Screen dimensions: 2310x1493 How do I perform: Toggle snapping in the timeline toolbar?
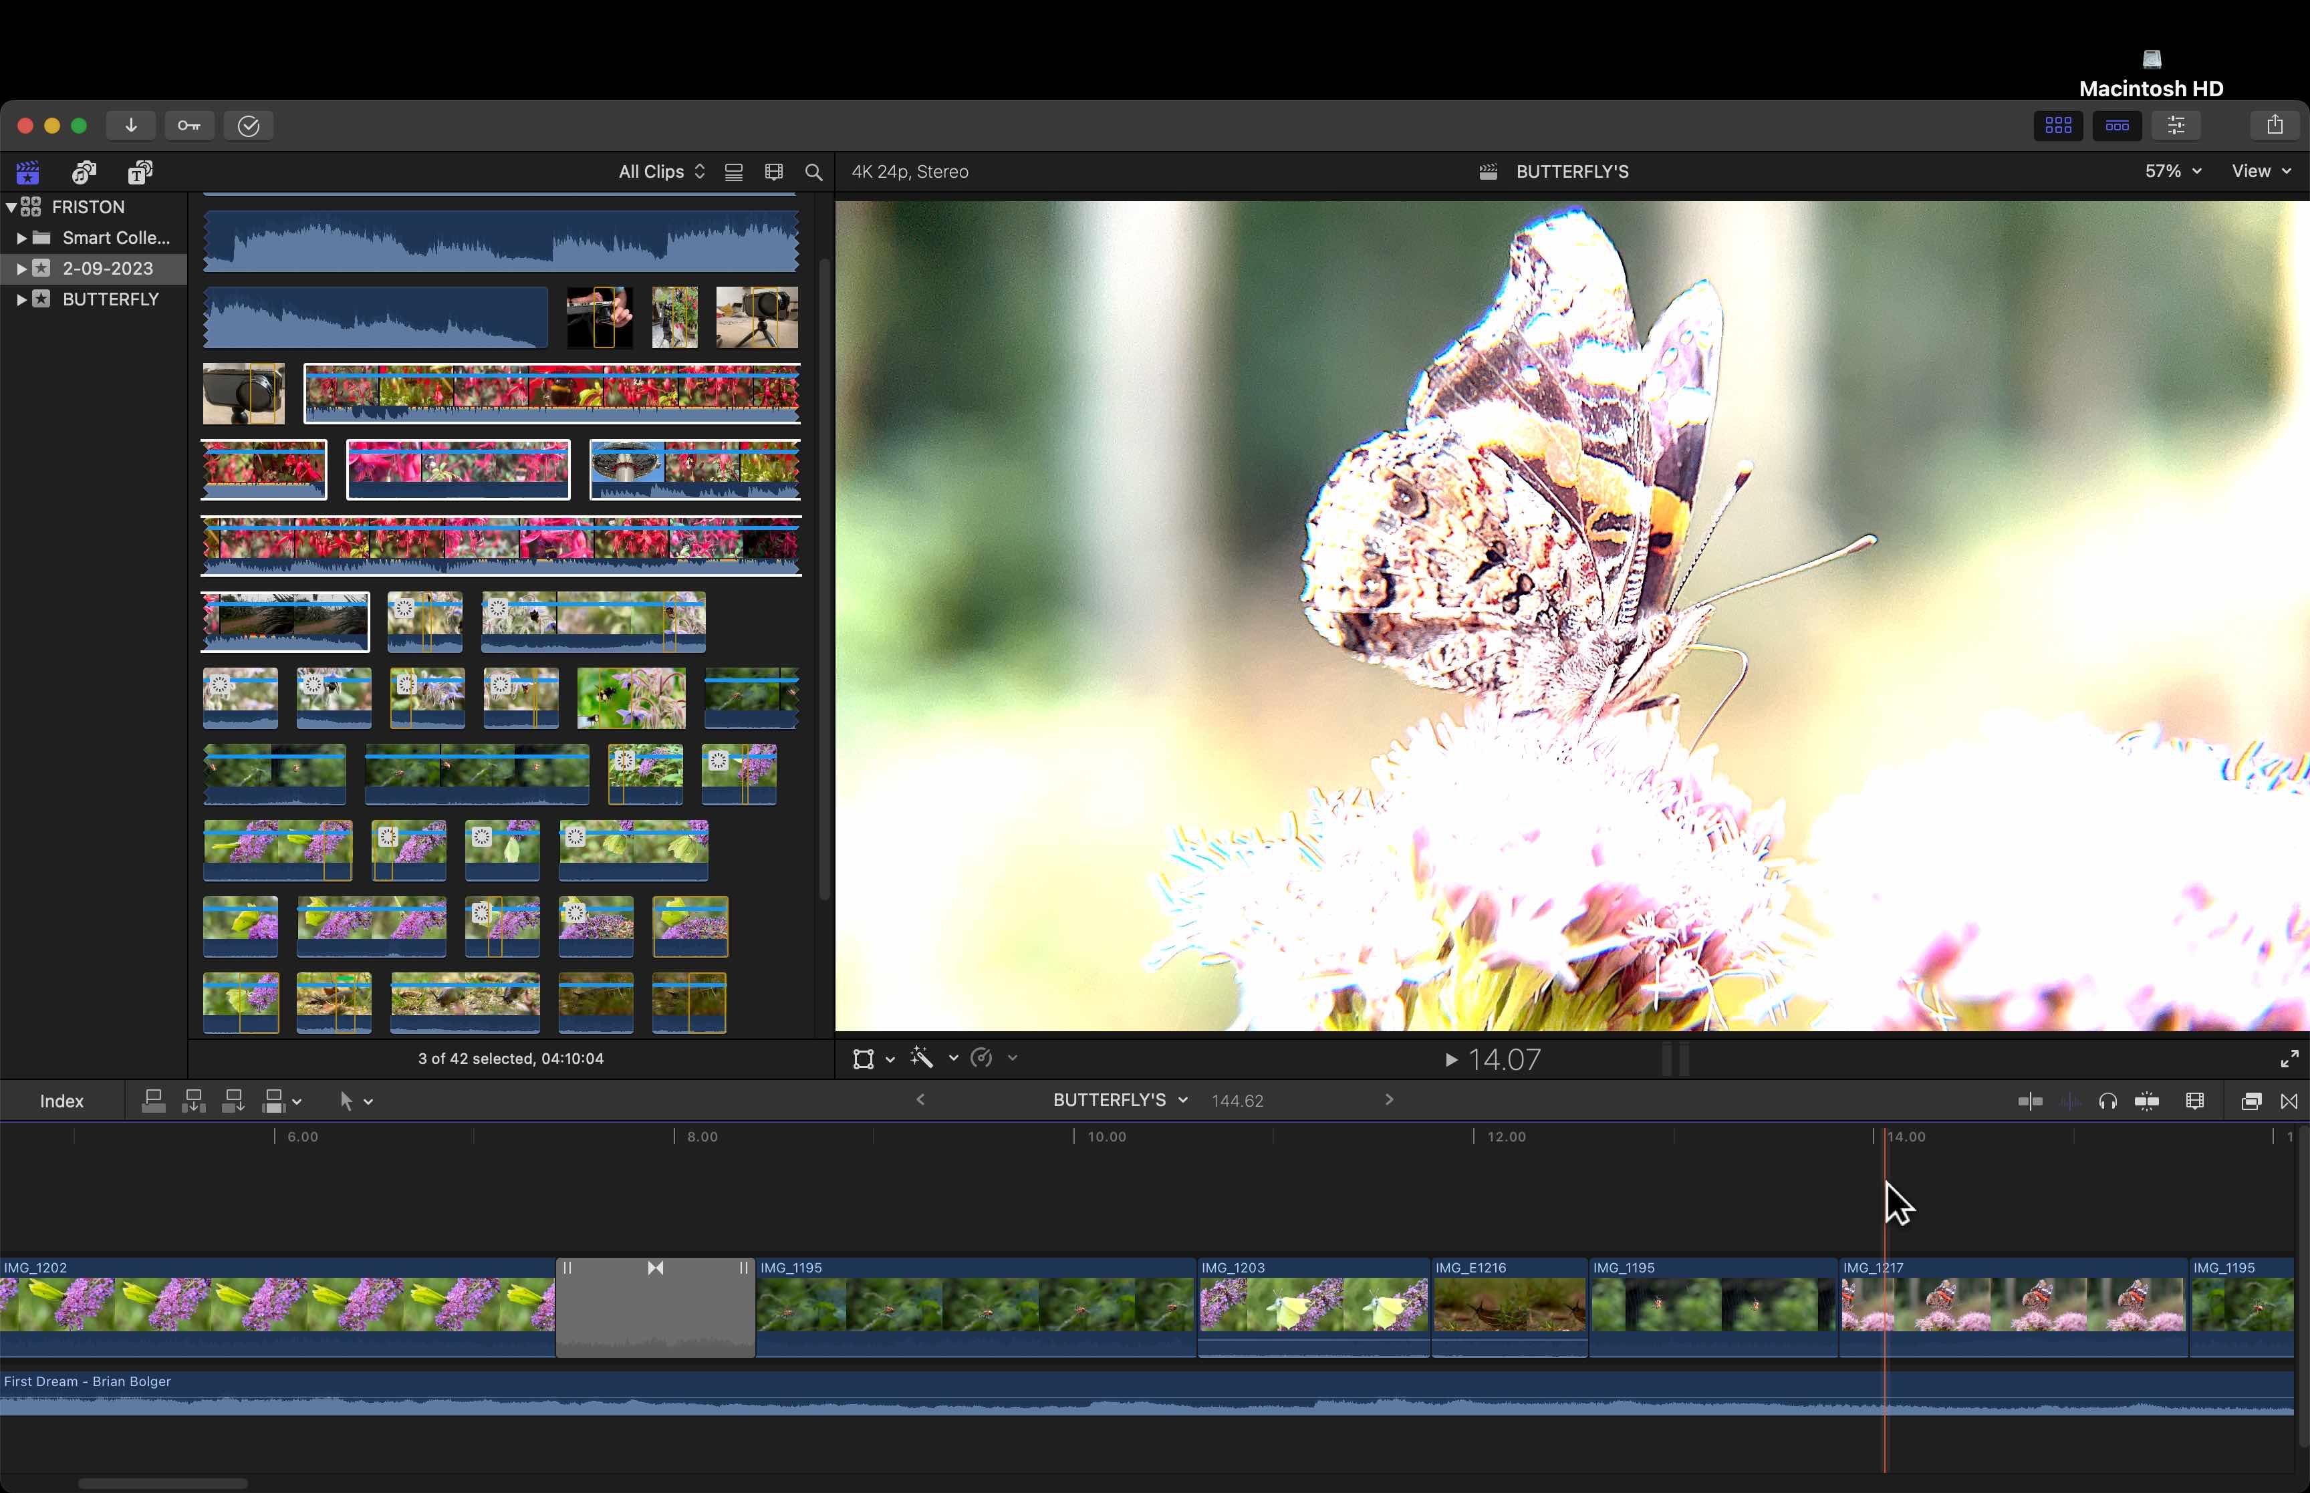click(2146, 1100)
